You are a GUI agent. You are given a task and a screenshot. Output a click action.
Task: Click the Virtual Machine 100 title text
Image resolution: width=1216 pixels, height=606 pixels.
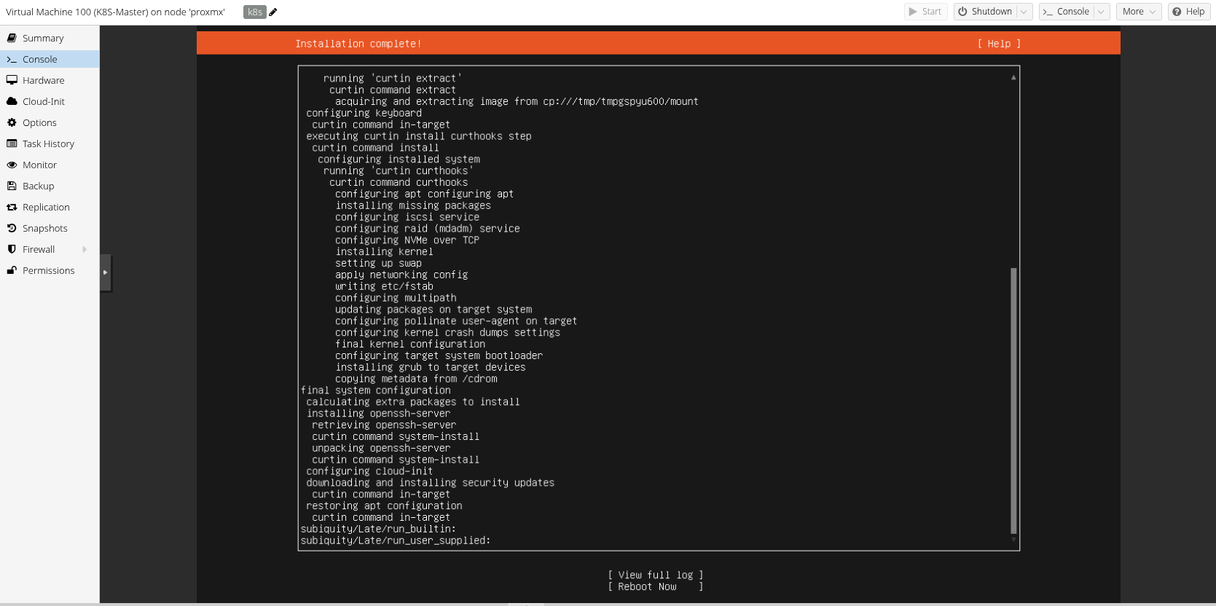[115, 12]
